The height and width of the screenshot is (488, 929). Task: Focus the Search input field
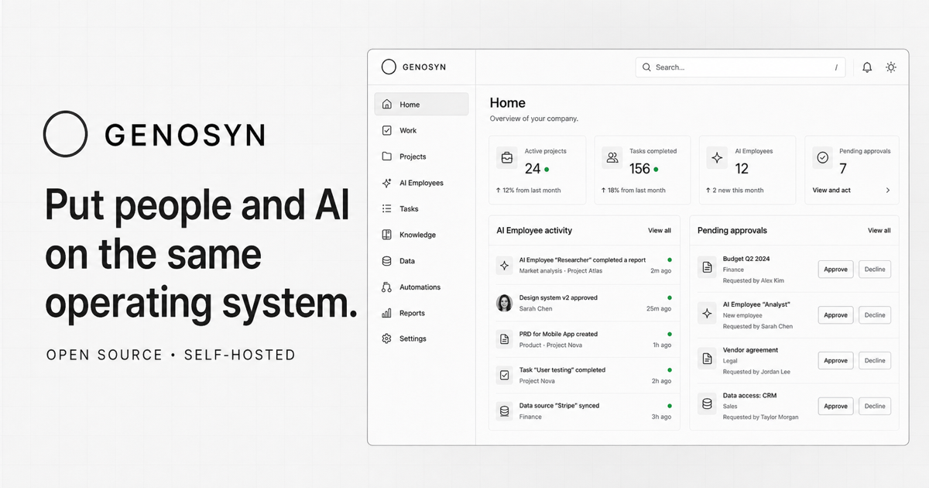click(x=740, y=67)
